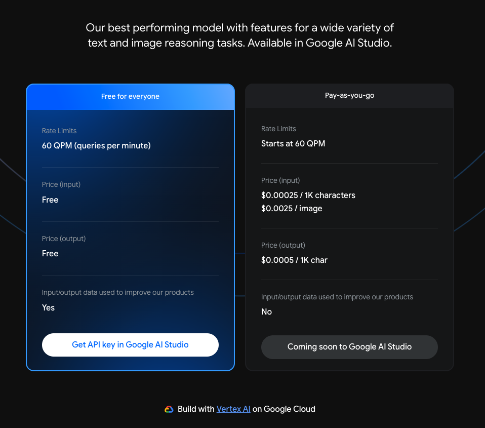This screenshot has width=485, height=428.
Task: Click the best performing model headline text
Action: point(240,35)
